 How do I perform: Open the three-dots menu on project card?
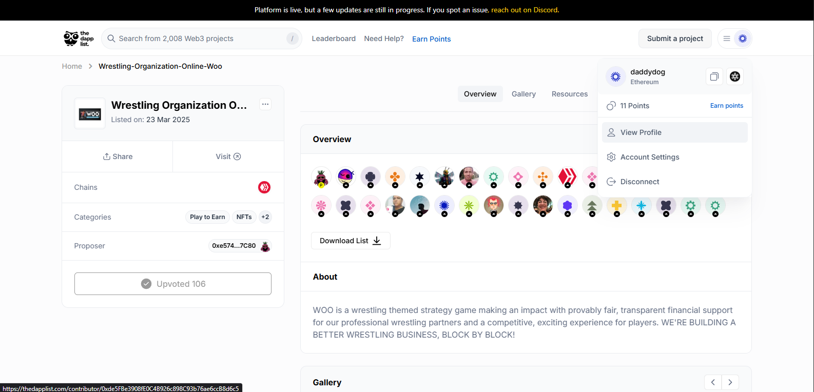[265, 104]
